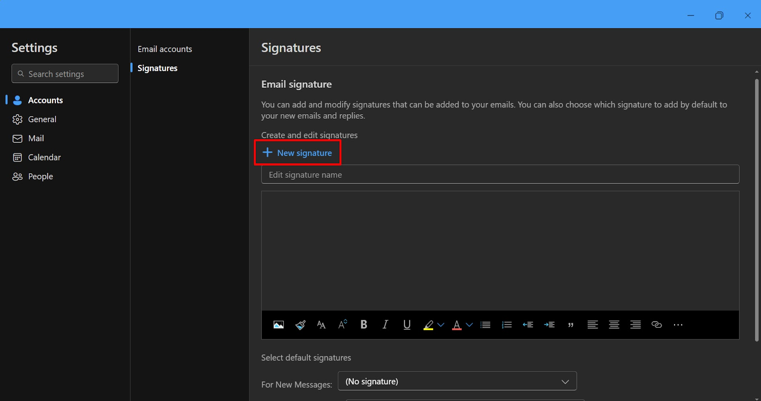Image resolution: width=761 pixels, height=401 pixels.
Task: Select the Signatures section
Action: coord(157,68)
